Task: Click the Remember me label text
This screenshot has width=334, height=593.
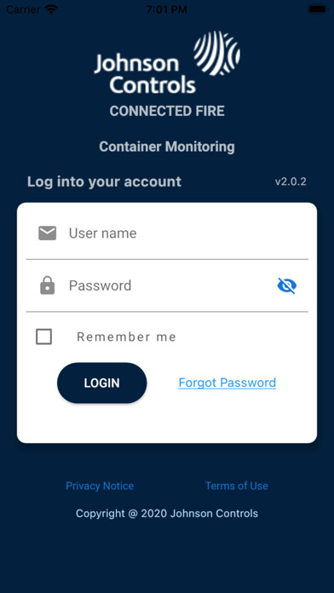Action: 126,337
